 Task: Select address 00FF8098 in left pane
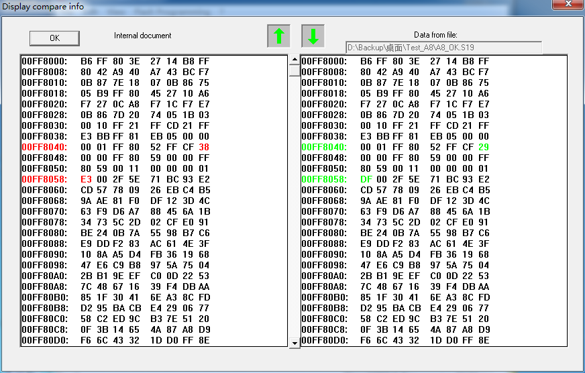tap(44, 265)
